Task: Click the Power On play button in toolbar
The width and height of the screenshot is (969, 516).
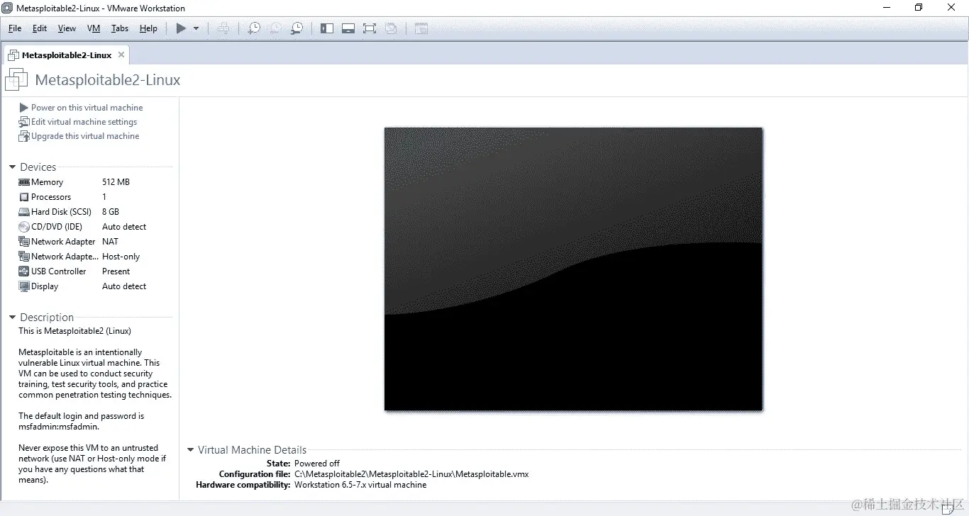Action: 181,28
